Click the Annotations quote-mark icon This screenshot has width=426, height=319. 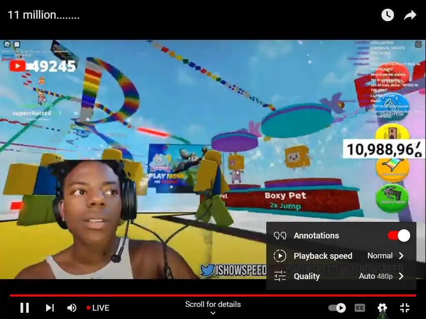coord(280,236)
